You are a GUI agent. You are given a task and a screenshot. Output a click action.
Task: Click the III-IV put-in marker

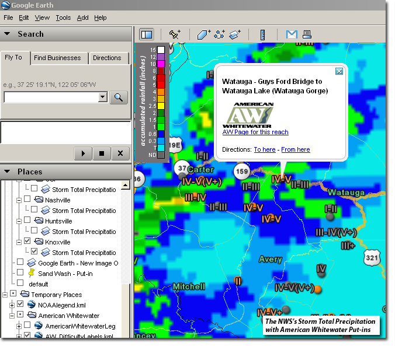click(x=196, y=198)
